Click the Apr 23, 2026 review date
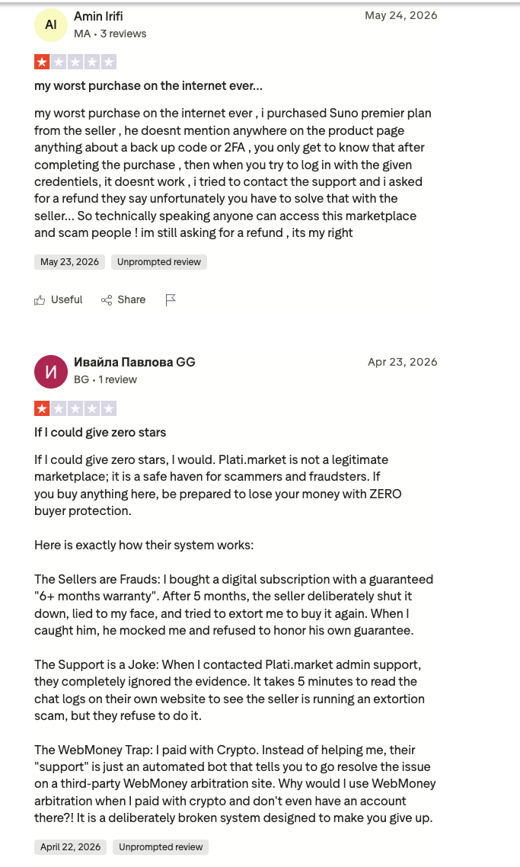The image size is (520, 867). point(402,362)
